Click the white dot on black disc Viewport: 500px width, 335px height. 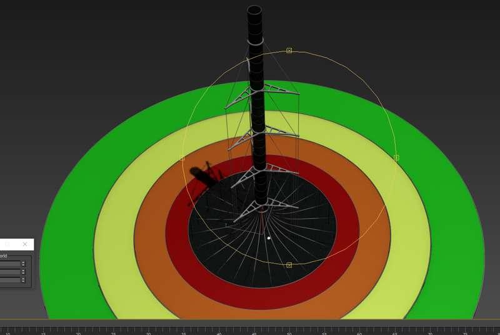[269, 237]
